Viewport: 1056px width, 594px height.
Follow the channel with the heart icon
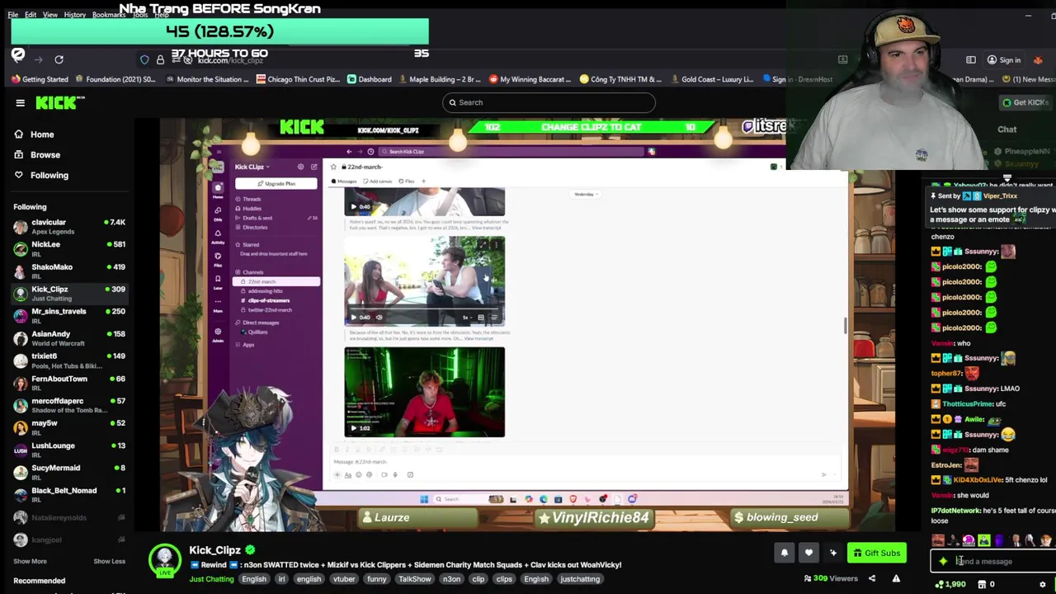pyautogui.click(x=808, y=553)
